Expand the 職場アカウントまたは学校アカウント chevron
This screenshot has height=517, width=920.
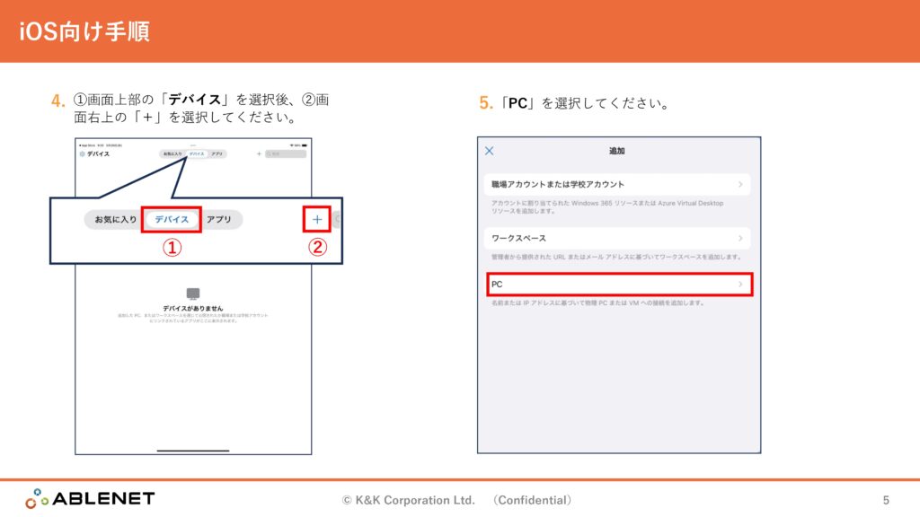pos(740,185)
